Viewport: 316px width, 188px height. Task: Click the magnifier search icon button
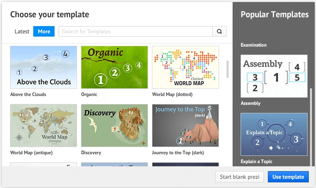click(x=219, y=31)
